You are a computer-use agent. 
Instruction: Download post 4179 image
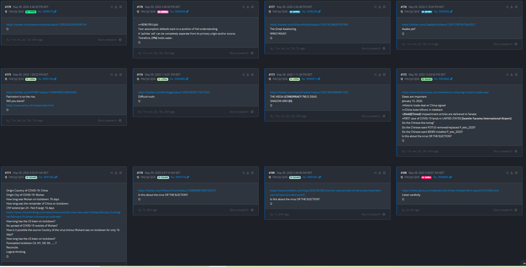[x=116, y=7]
